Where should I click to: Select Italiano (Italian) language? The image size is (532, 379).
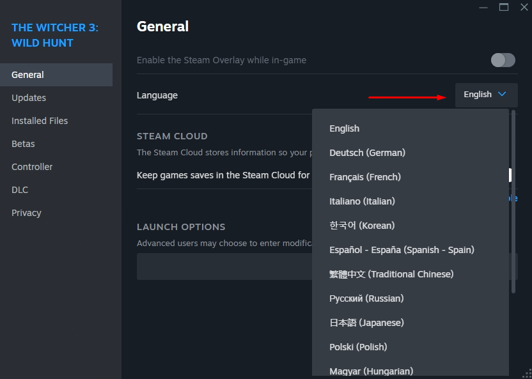(x=411, y=201)
